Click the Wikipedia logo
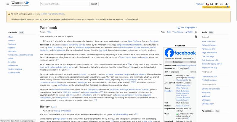This screenshot has height=122, width=237. [x=20, y=4]
